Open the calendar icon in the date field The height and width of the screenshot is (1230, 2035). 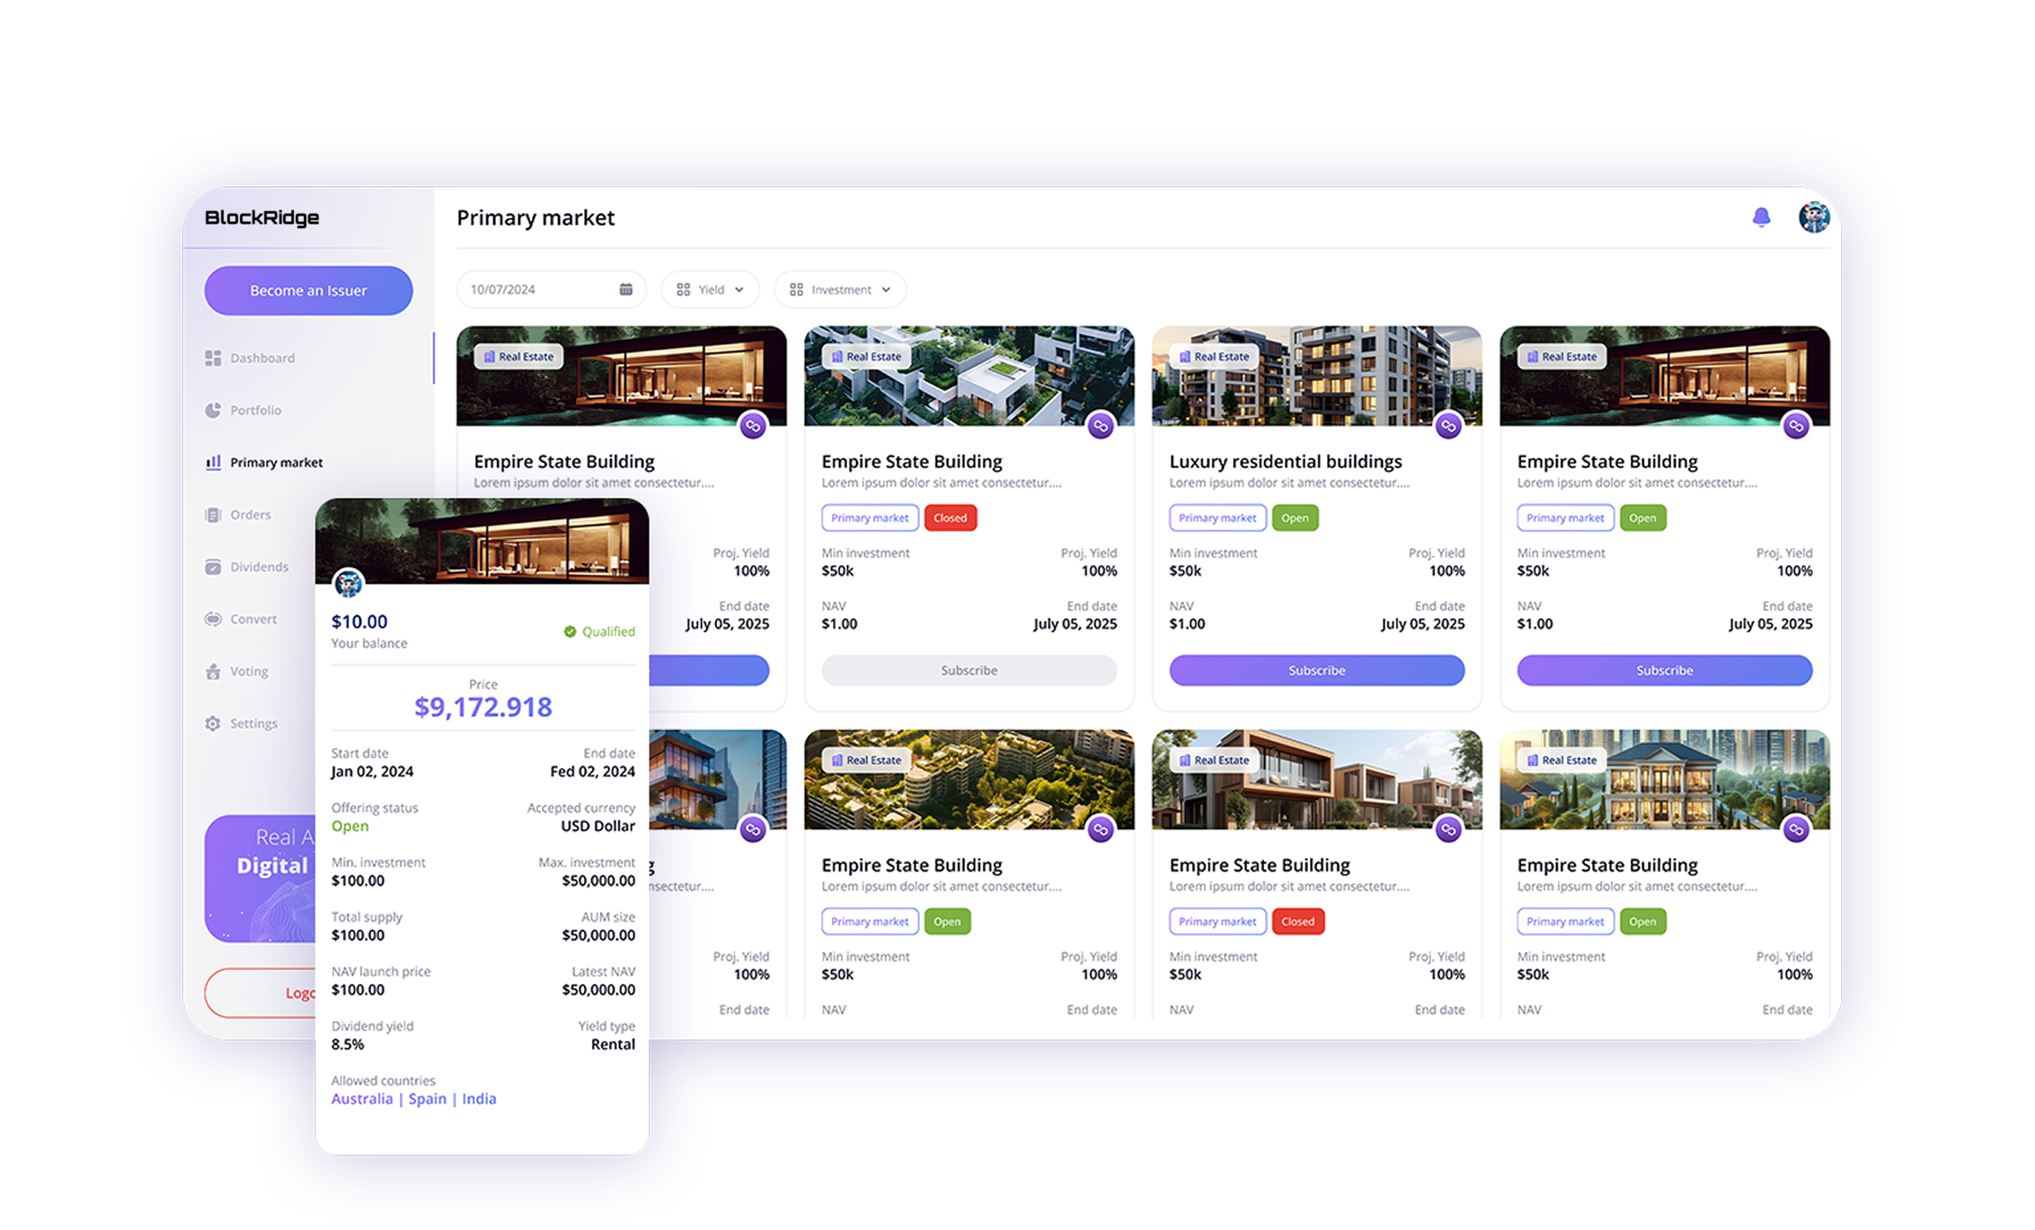tap(626, 288)
